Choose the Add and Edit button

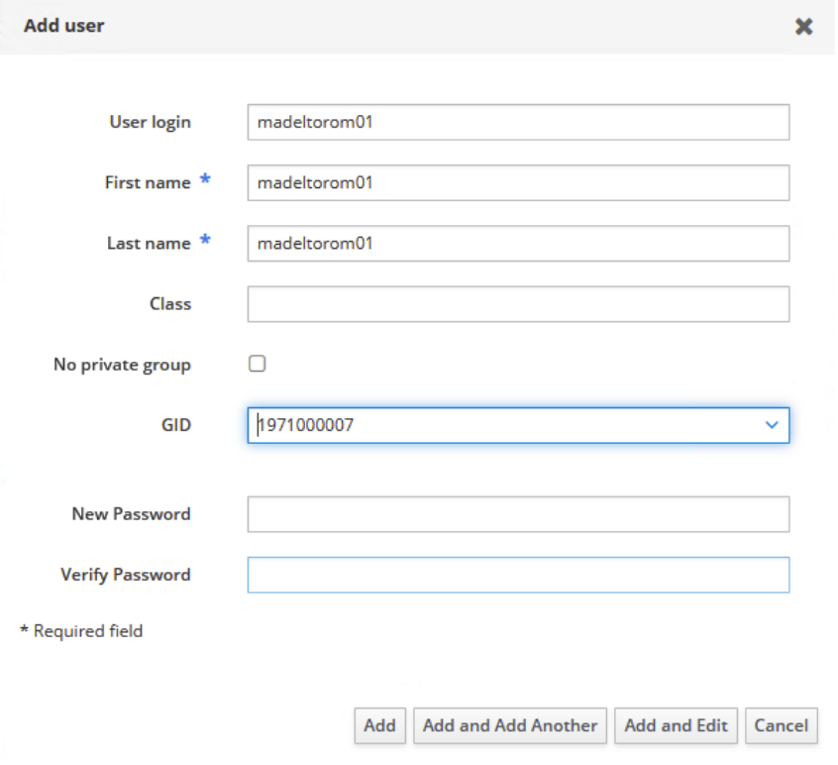click(x=676, y=725)
